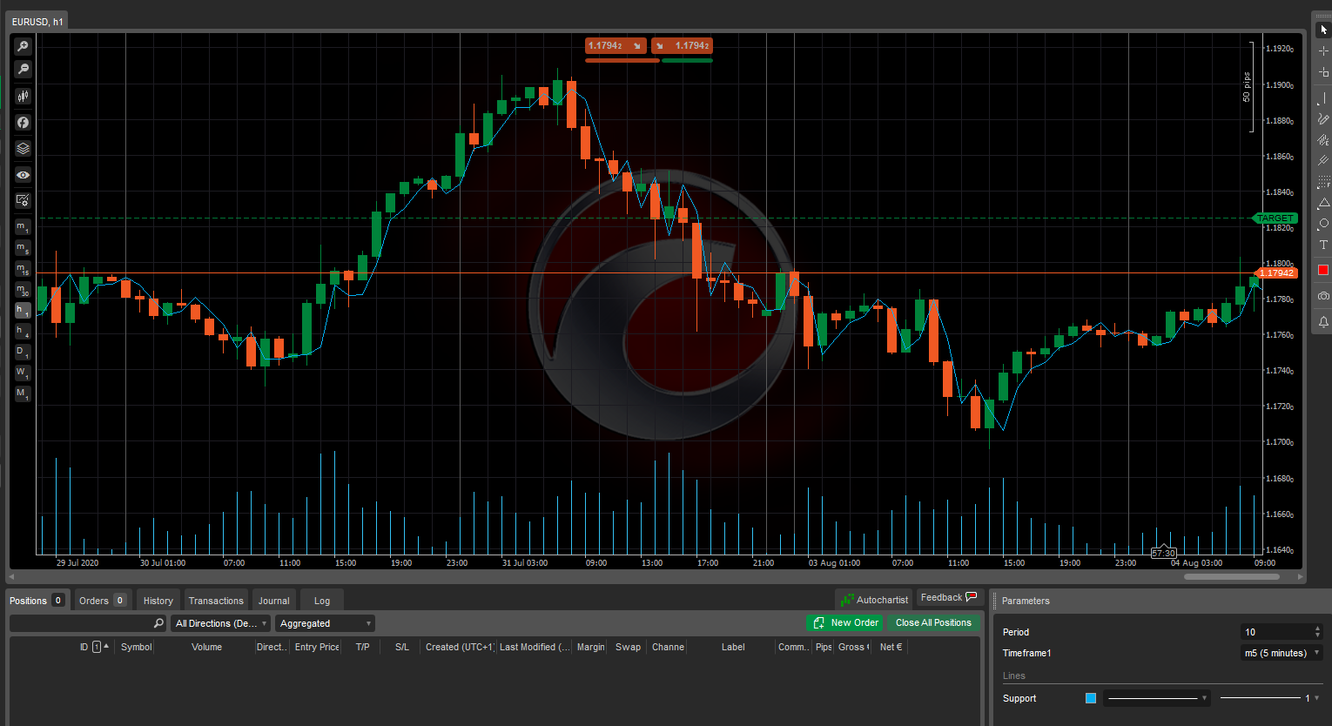Take a chart screenshot with camera icon

click(x=1323, y=296)
